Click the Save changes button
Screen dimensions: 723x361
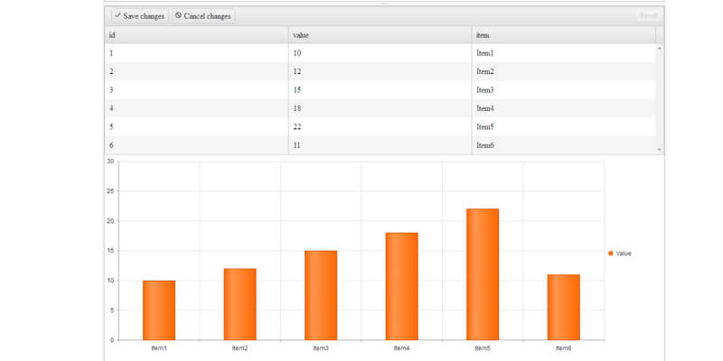[x=139, y=16]
